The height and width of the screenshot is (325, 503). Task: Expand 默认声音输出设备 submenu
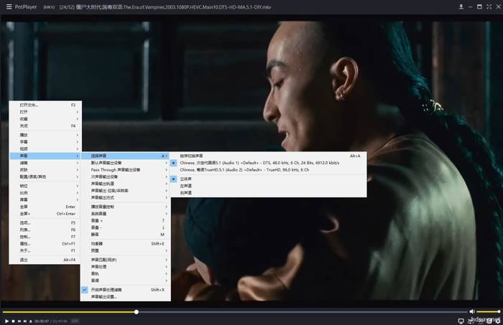[x=126, y=163]
